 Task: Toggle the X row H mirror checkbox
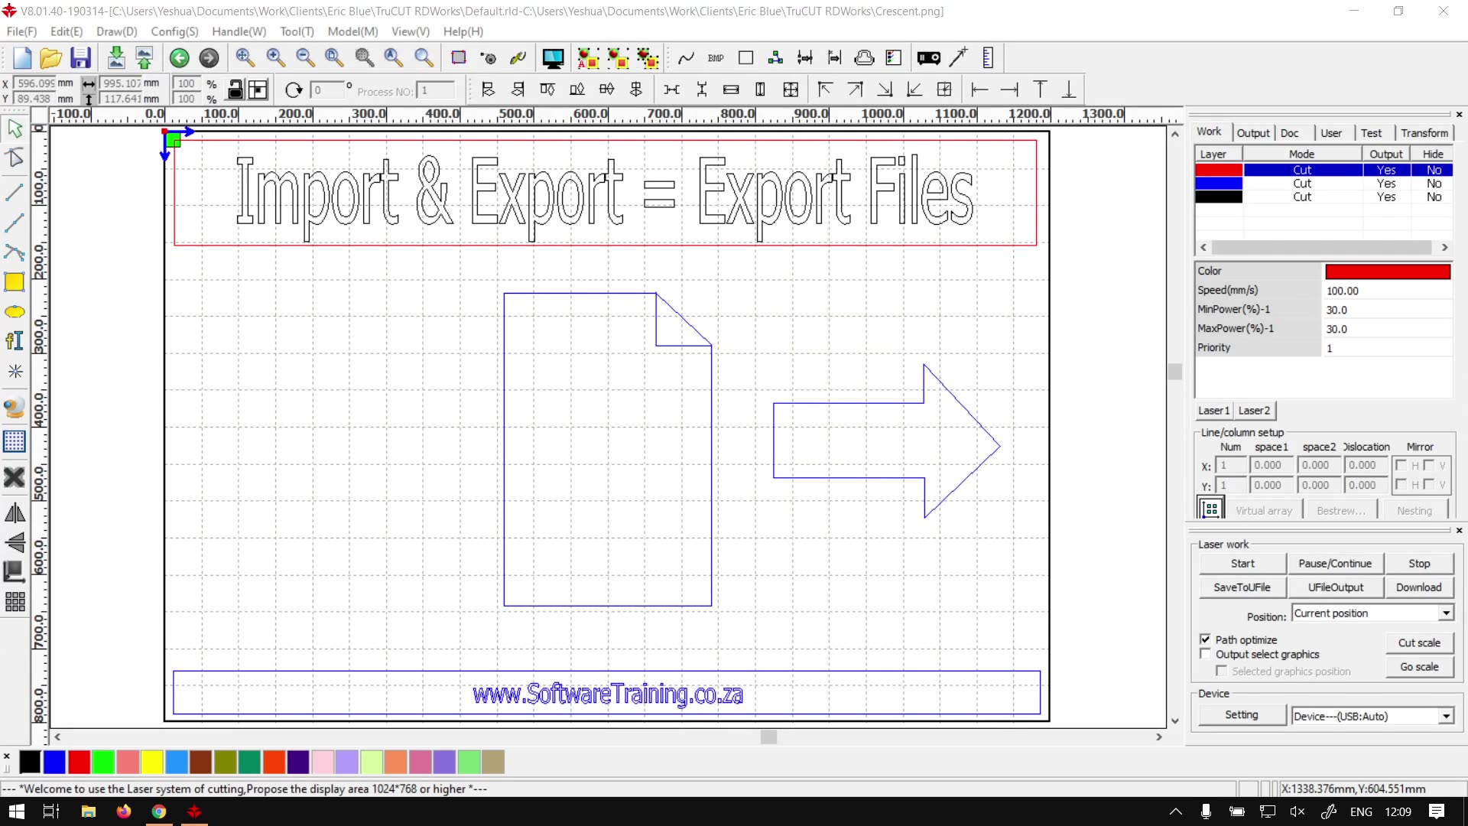(x=1401, y=465)
